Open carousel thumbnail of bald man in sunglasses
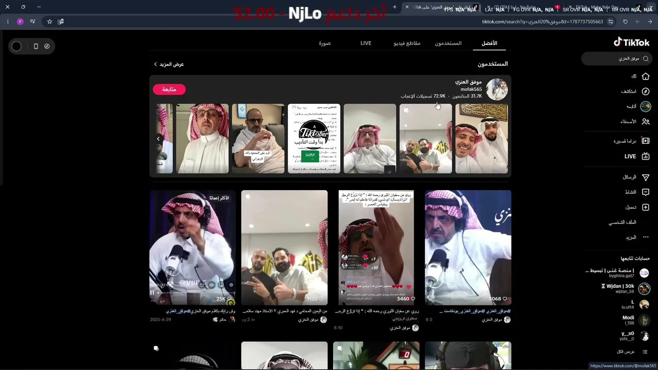The height and width of the screenshot is (370, 658). [258, 139]
